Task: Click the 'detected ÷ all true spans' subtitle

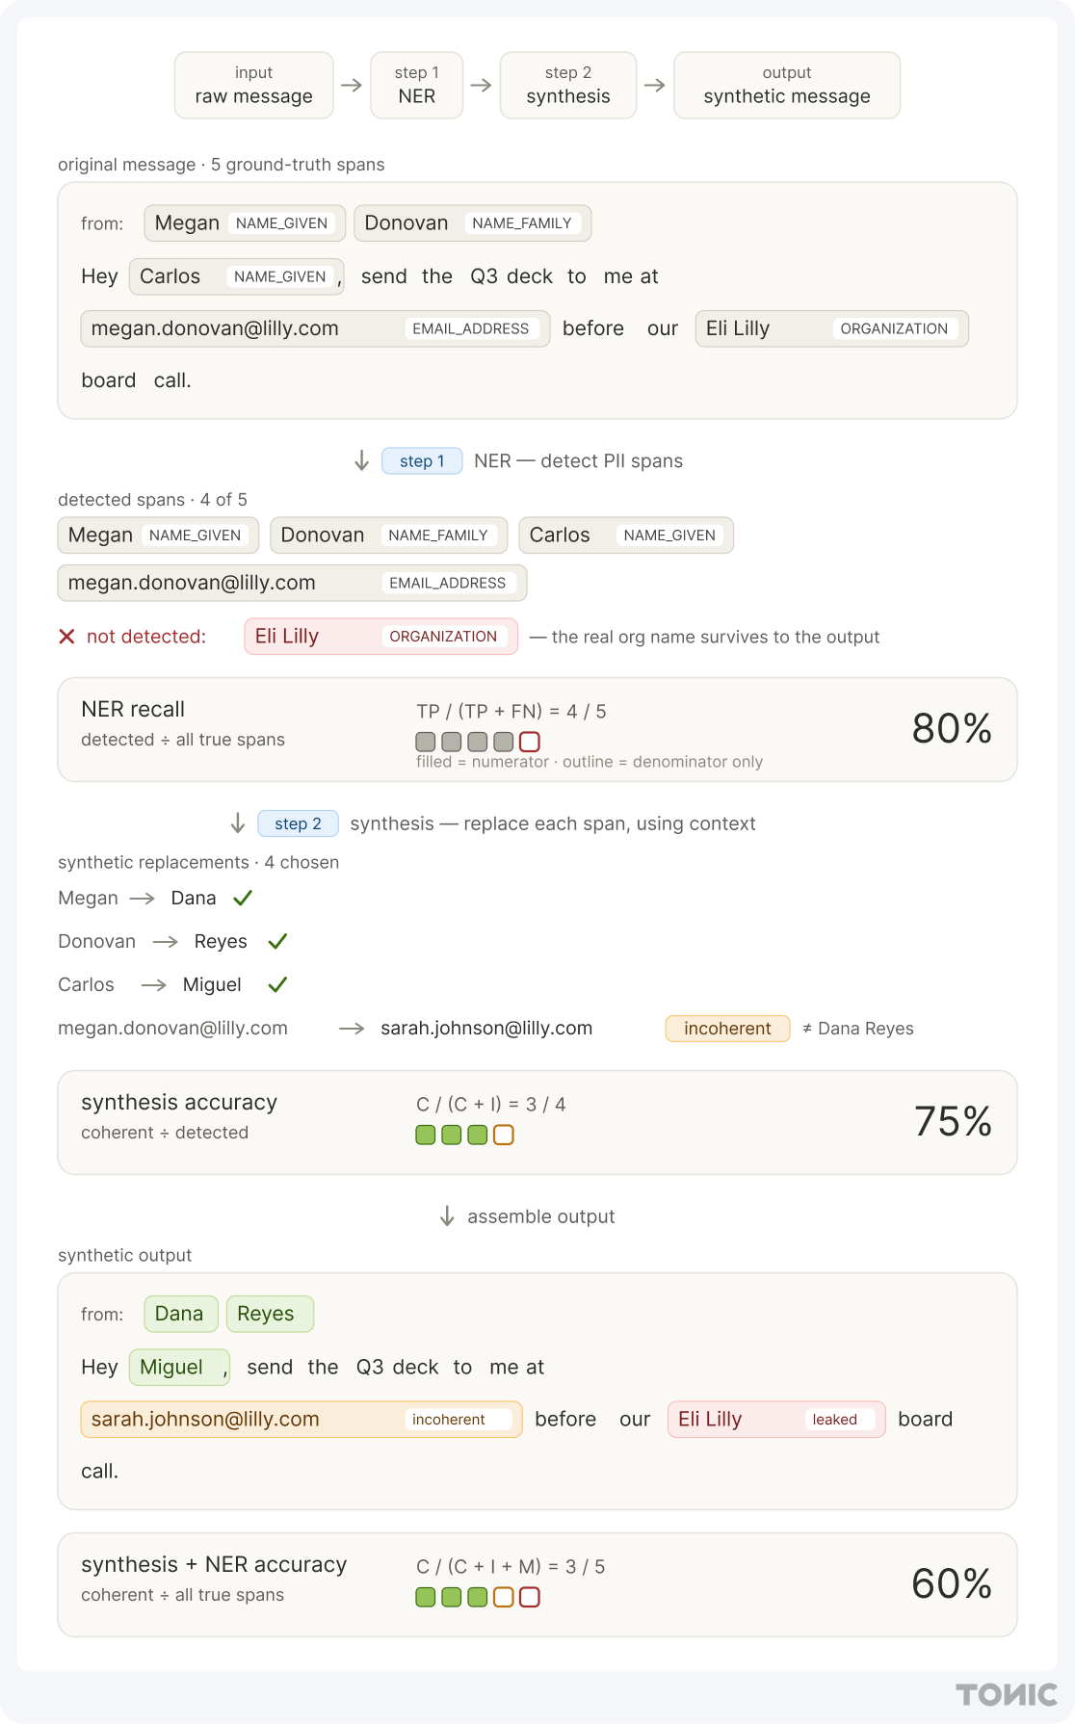Action: (183, 740)
